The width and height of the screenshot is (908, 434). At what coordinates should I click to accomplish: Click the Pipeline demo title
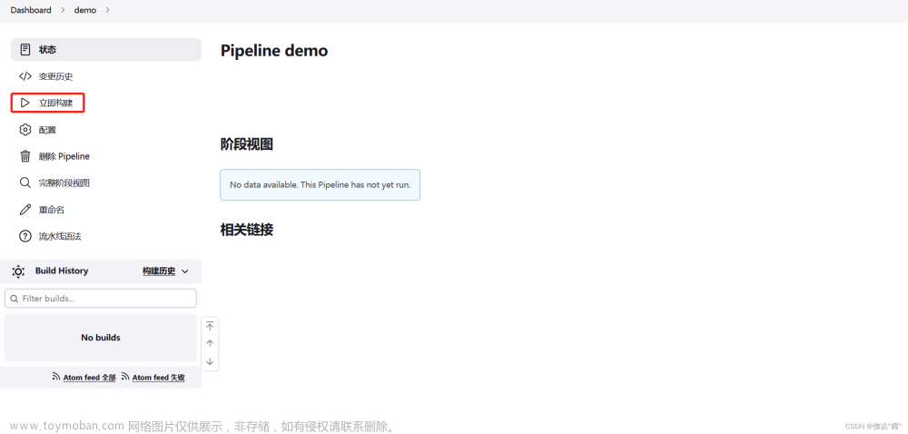(274, 50)
